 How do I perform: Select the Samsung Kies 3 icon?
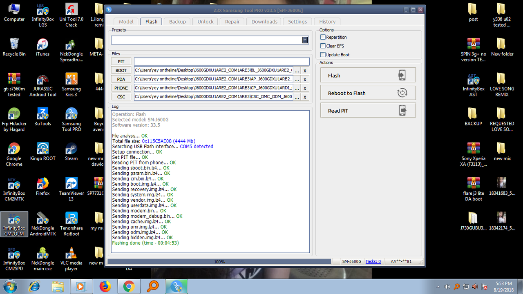coord(71,85)
